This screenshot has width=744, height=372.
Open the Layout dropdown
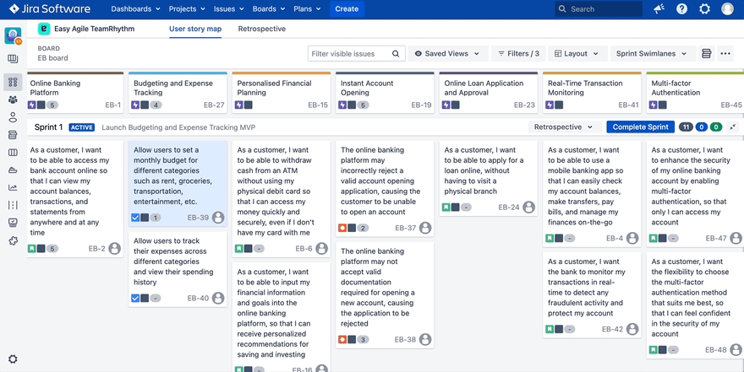(x=577, y=53)
